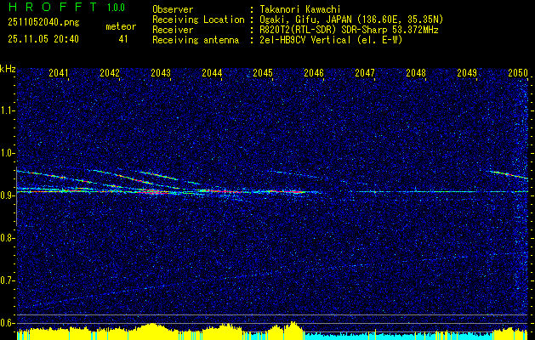Select the 2041 time marker
This screenshot has height=340, width=535.
point(59,73)
